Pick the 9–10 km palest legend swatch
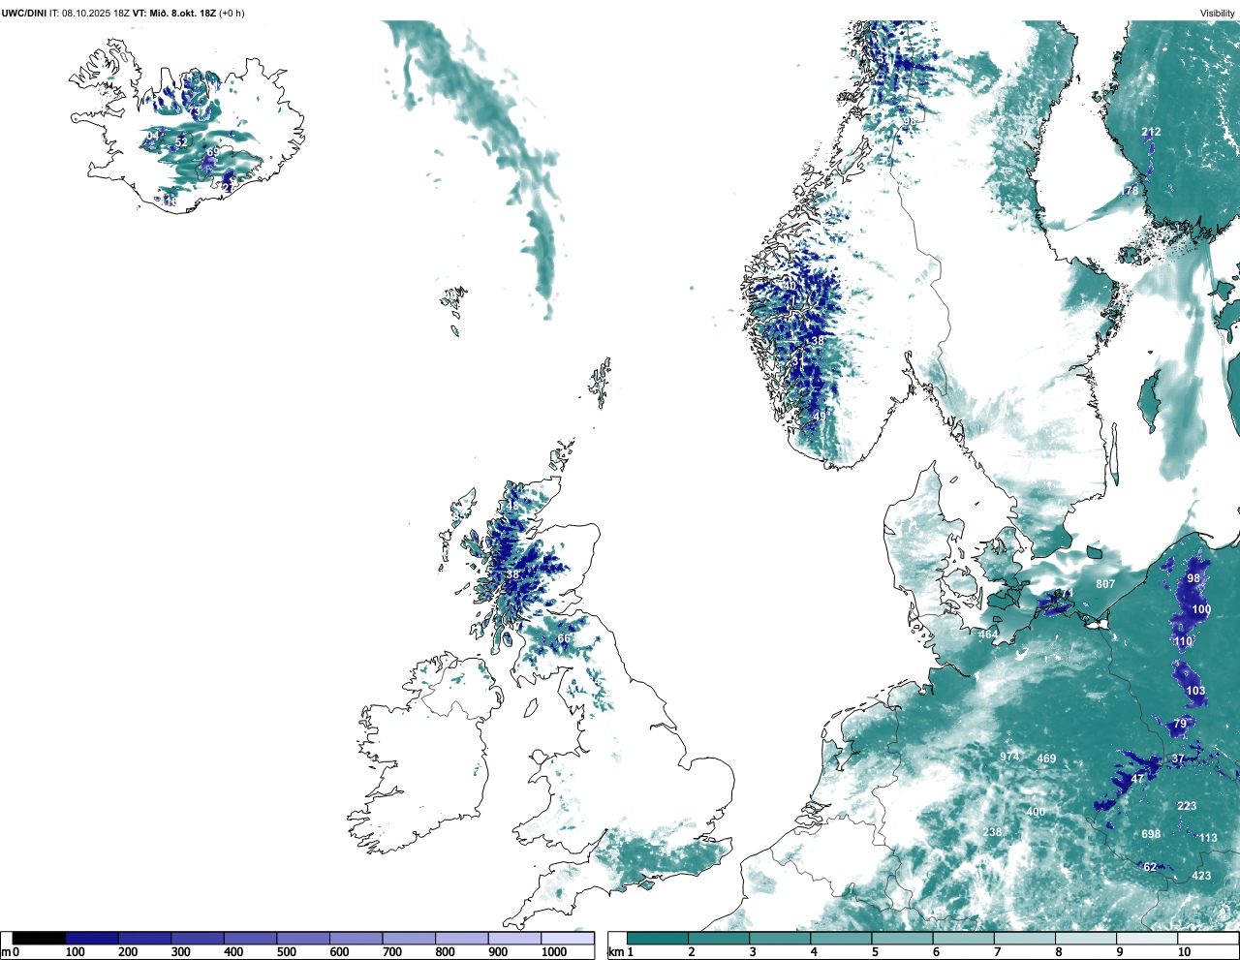 point(1148,939)
